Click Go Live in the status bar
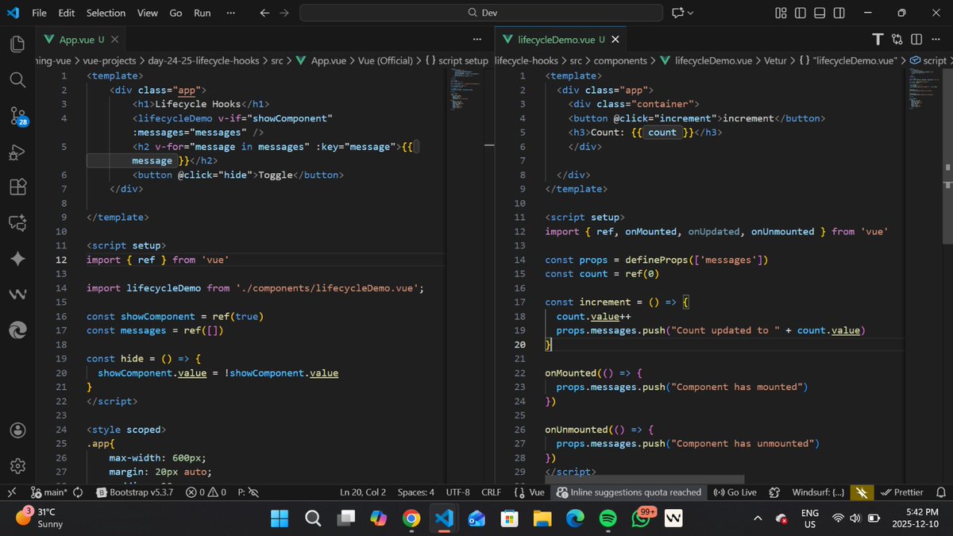The width and height of the screenshot is (953, 536). [735, 492]
